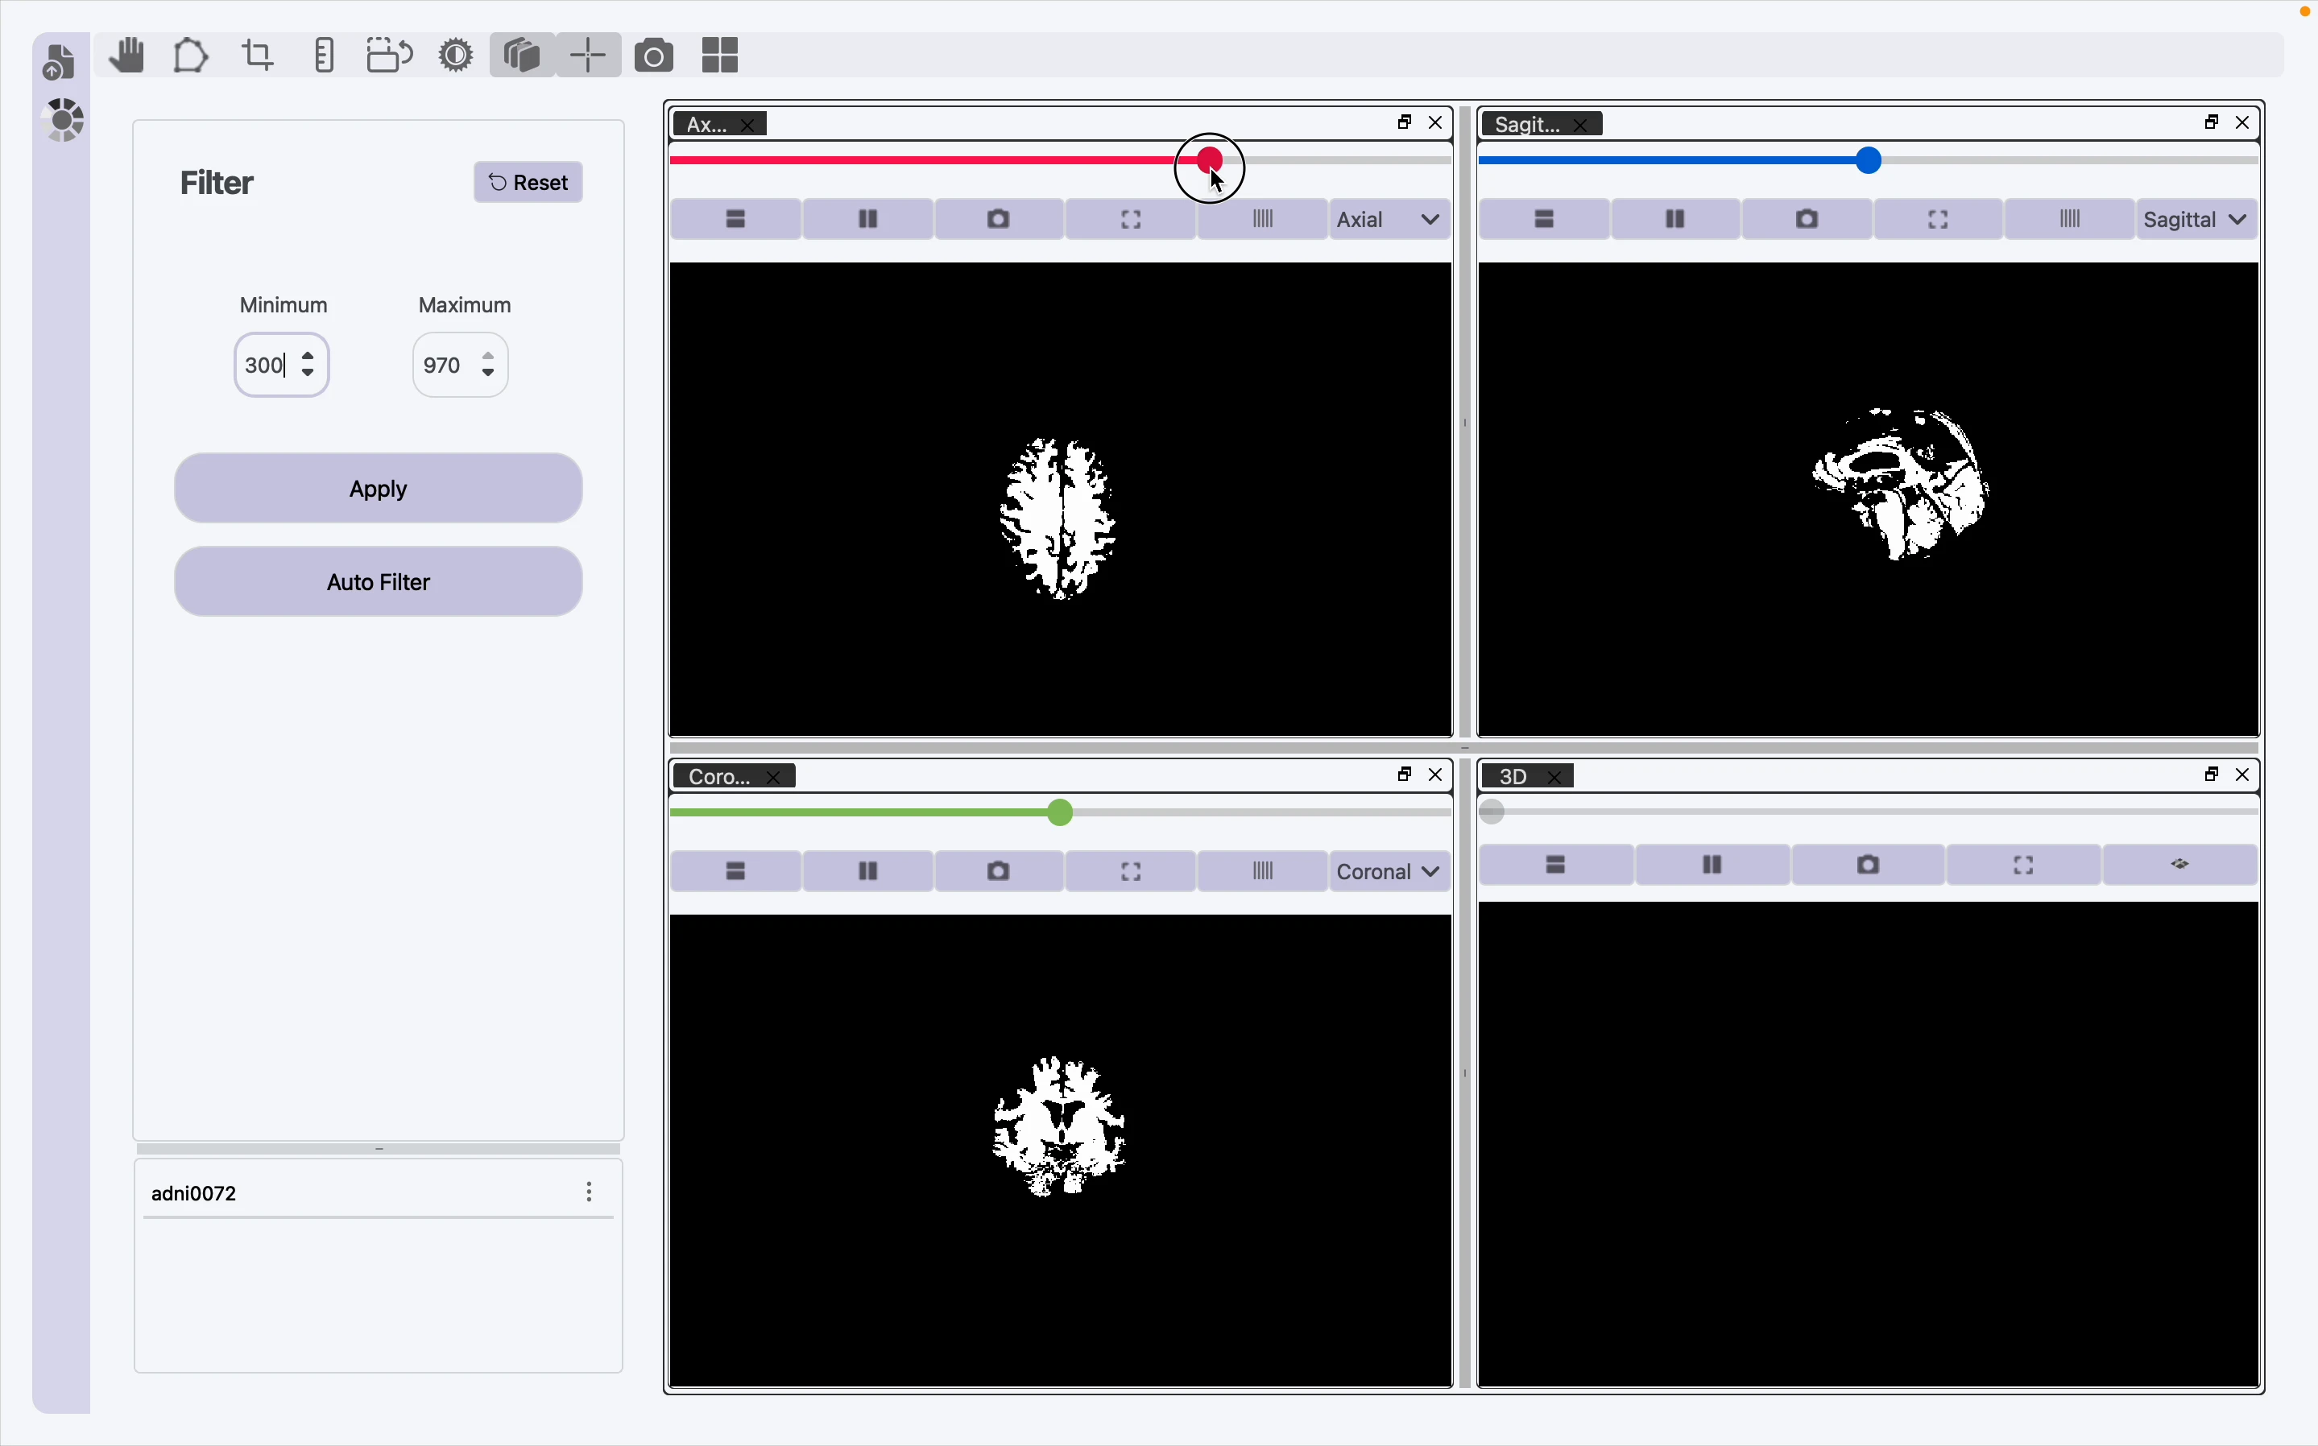Click the green Coronal slice slider handle

[1059, 813]
